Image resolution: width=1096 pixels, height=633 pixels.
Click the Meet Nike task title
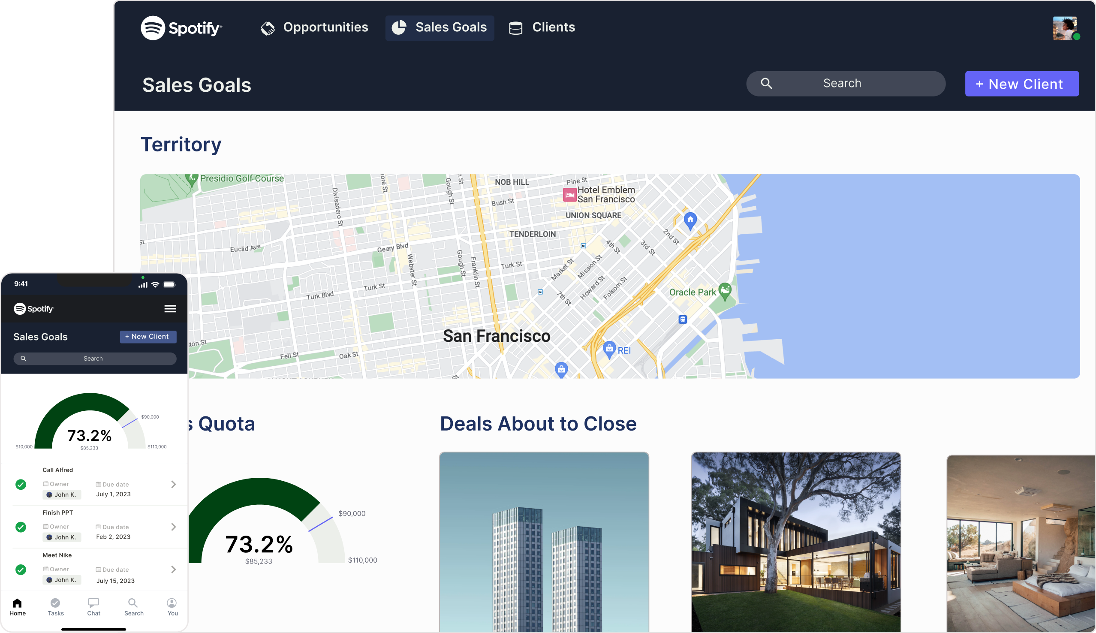pyautogui.click(x=57, y=555)
